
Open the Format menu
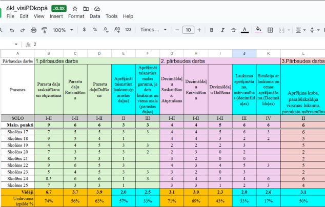click(x=76, y=16)
